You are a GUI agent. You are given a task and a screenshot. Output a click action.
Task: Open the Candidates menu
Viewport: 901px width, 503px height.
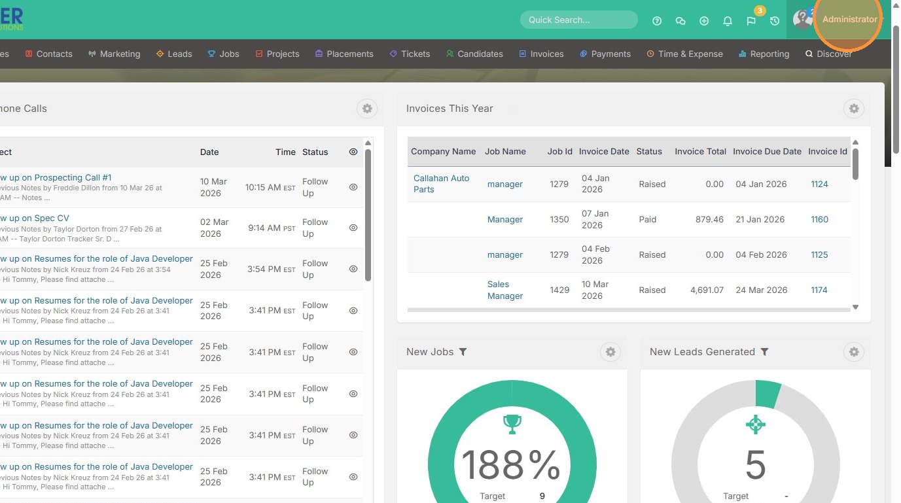(474, 54)
